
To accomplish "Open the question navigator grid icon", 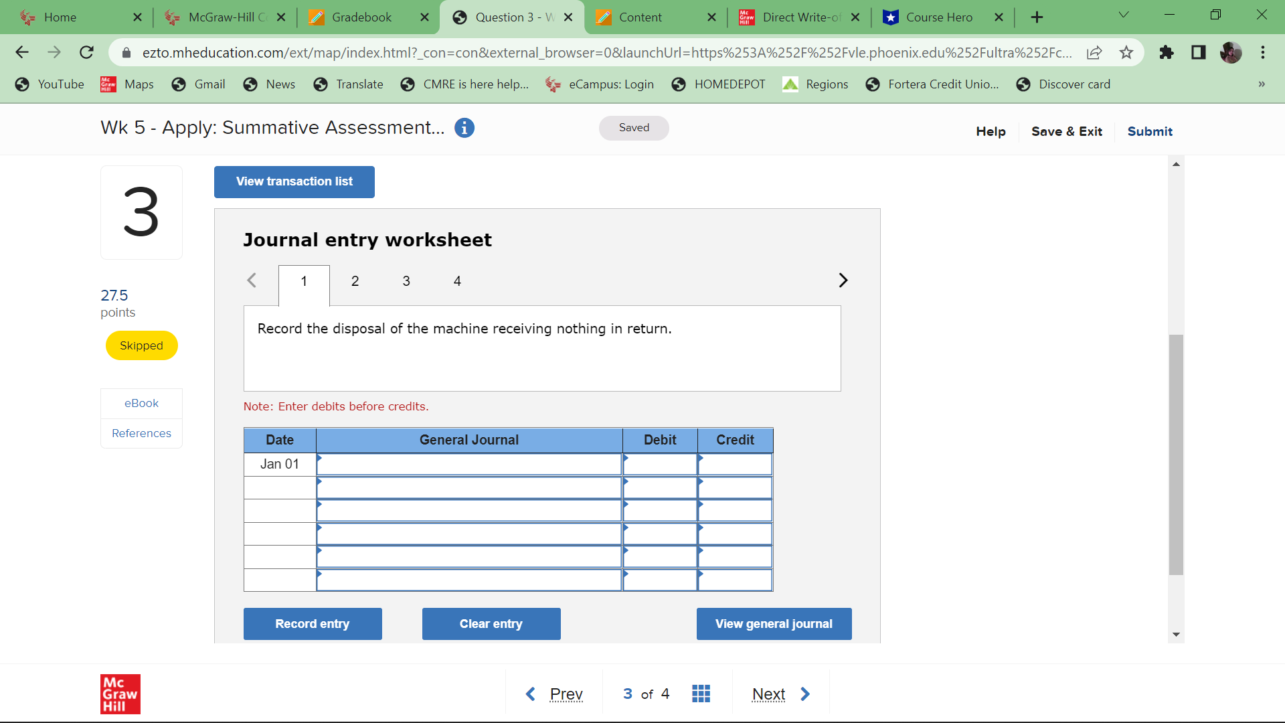I will [x=701, y=694].
